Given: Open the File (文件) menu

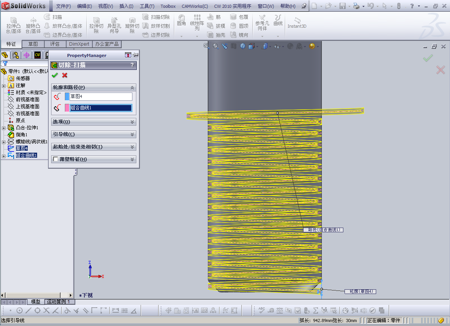Looking at the screenshot, I should tap(63, 6).
